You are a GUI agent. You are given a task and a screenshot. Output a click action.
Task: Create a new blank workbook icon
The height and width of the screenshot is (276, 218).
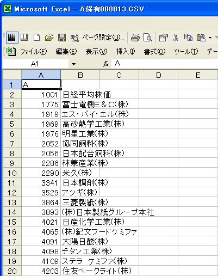[x=36, y=38]
